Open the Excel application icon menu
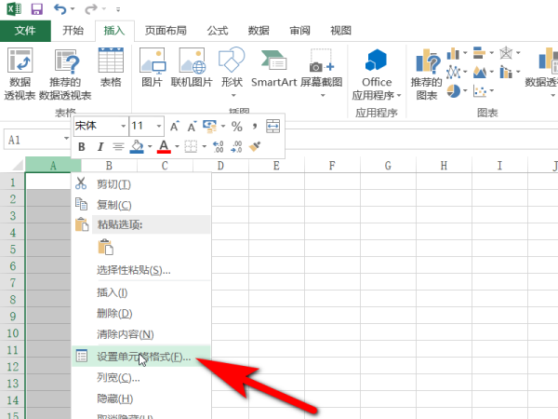558x419 pixels. pos(14,9)
